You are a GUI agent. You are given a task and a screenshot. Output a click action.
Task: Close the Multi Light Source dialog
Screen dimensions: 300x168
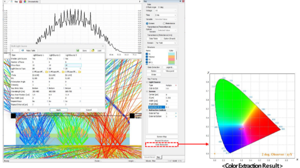103,46
